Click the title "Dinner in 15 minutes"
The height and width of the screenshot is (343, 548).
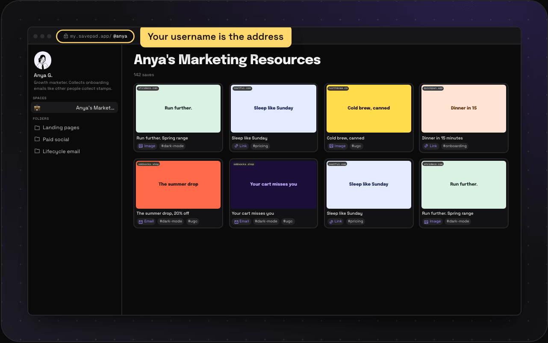(442, 138)
